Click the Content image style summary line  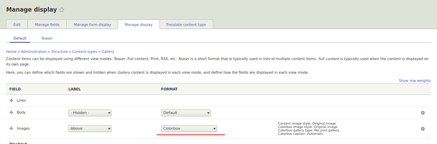[x=307, y=124]
